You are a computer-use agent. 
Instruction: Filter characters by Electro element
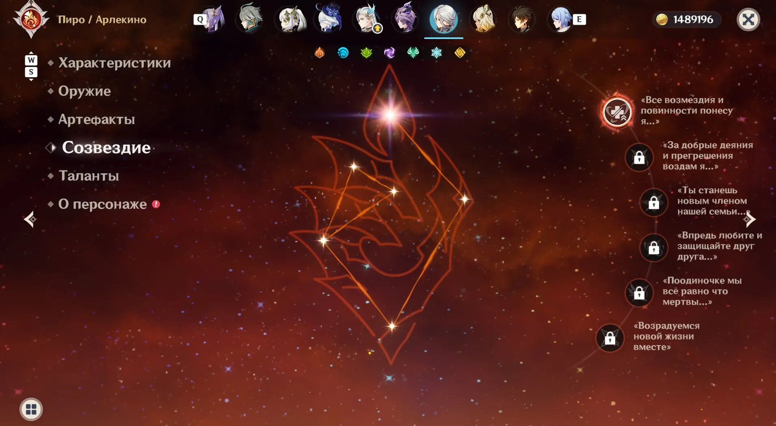coord(389,52)
